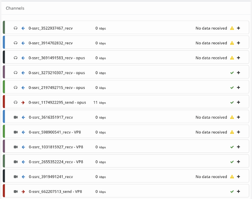252x199 pixels.
Task: Expand the 0-ssrc_3522937467_recv channel with plus
Action: pyautogui.click(x=239, y=28)
